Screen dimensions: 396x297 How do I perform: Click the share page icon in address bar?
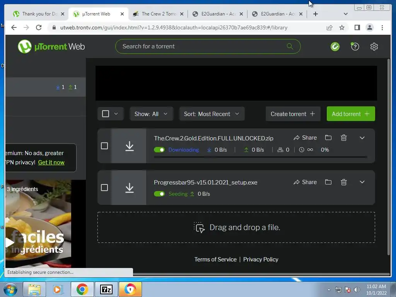click(x=329, y=27)
